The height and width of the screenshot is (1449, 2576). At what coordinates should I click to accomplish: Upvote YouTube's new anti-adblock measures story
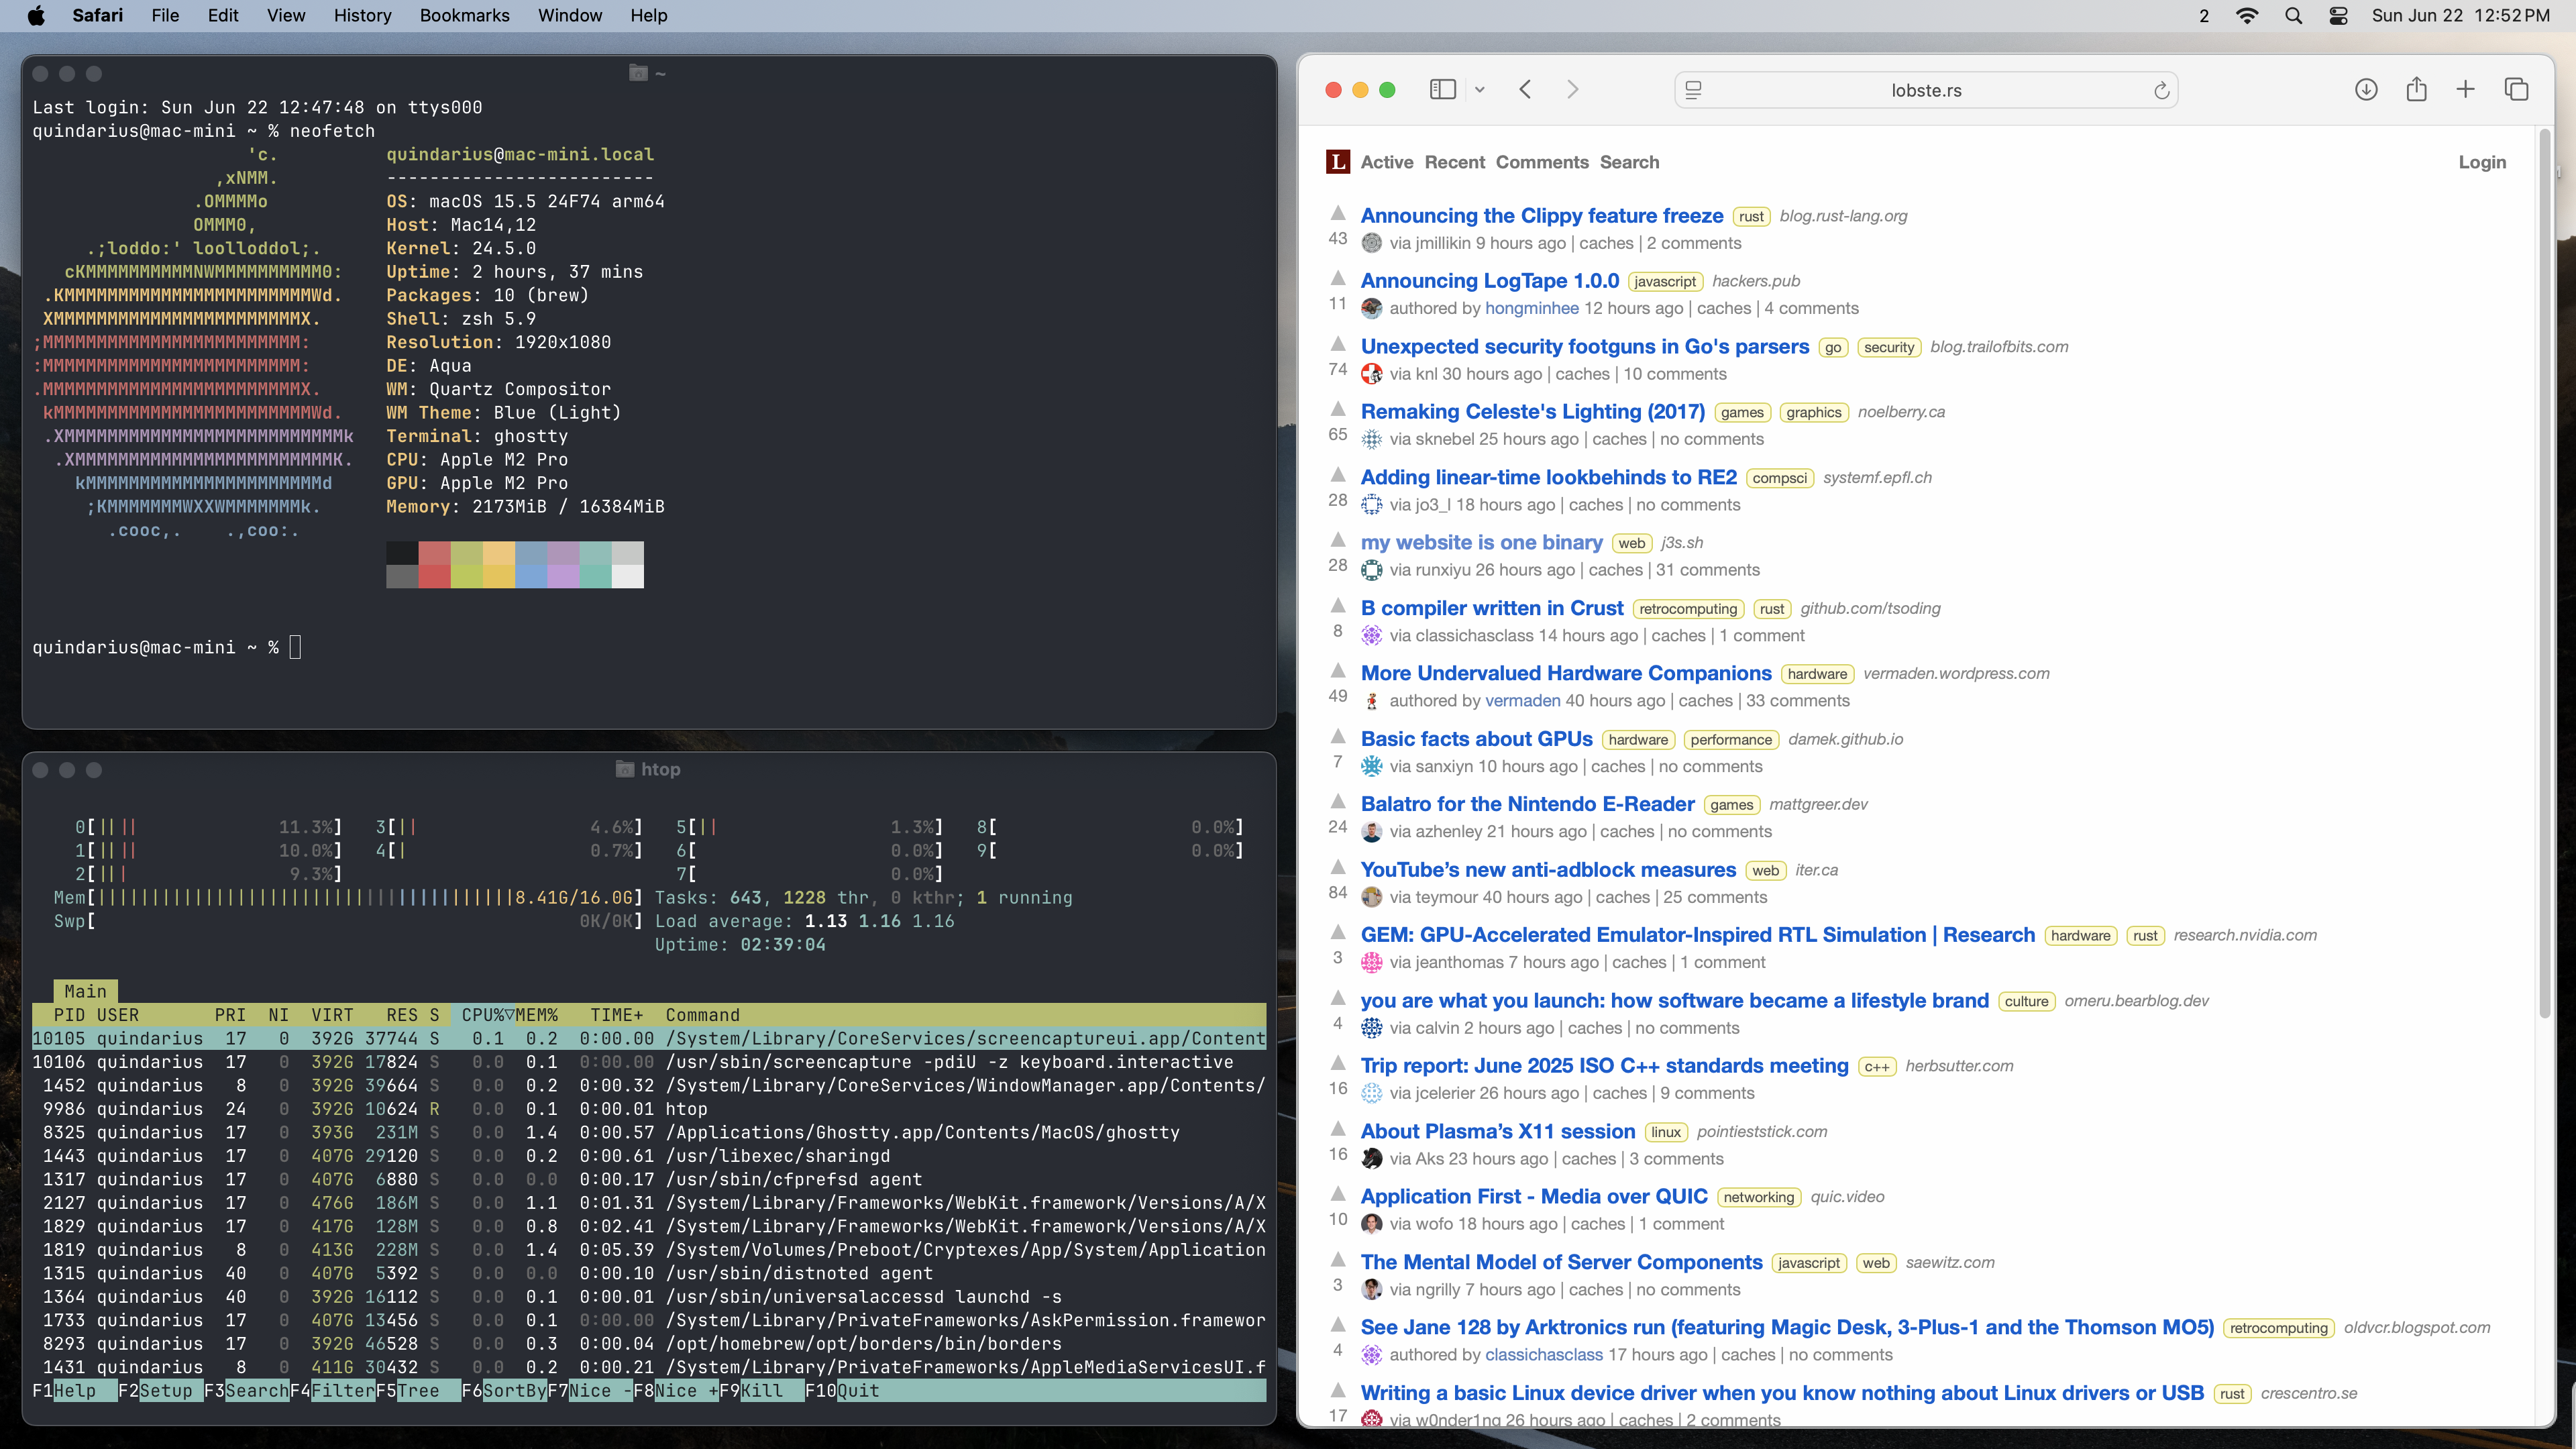(1338, 867)
